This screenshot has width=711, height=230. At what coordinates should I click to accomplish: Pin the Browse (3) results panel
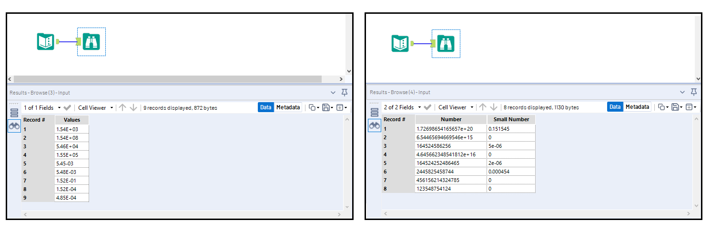pyautogui.click(x=345, y=92)
